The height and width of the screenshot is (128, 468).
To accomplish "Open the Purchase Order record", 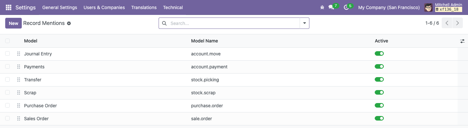I will [x=40, y=106].
